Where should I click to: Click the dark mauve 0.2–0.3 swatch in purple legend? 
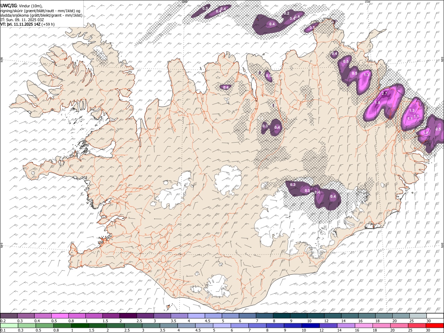click(x=9, y=316)
